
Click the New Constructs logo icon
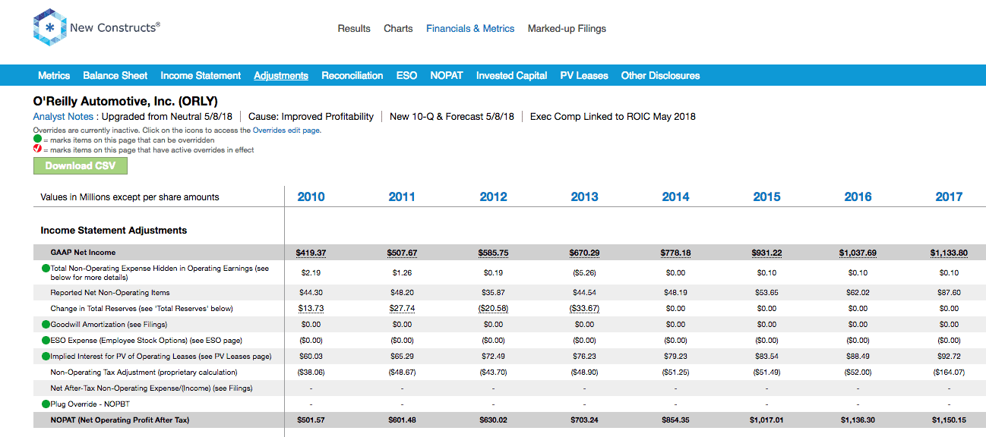click(x=49, y=28)
